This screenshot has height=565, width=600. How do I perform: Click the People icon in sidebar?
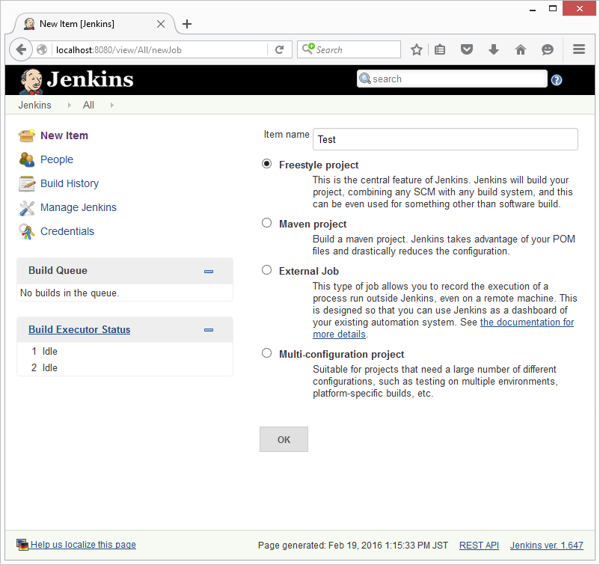point(26,159)
